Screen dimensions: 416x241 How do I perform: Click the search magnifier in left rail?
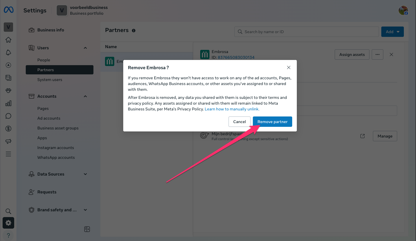[8, 211]
